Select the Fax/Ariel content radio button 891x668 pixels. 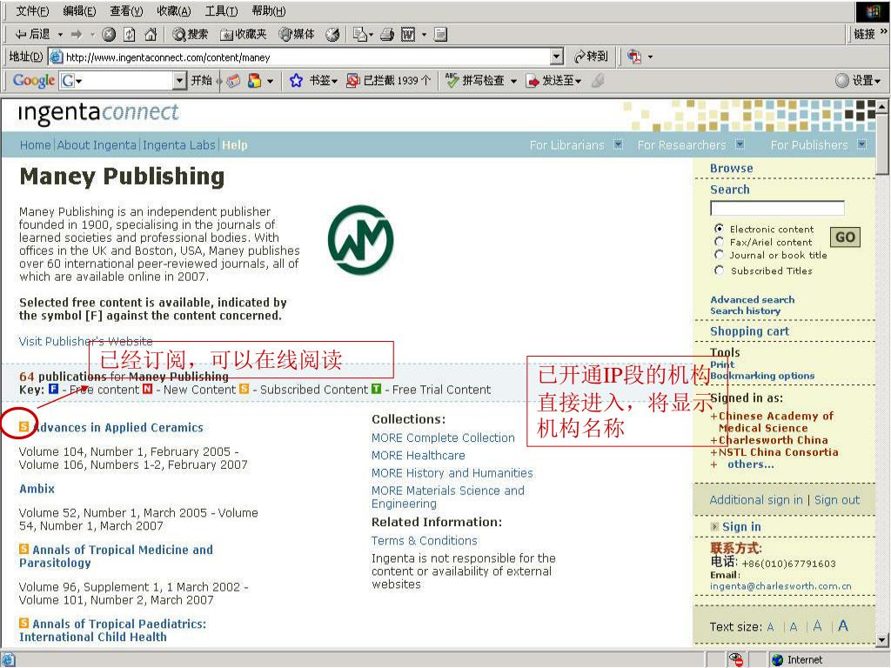pos(720,242)
